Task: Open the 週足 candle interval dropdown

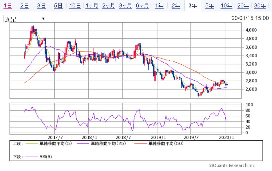Action: (25, 19)
